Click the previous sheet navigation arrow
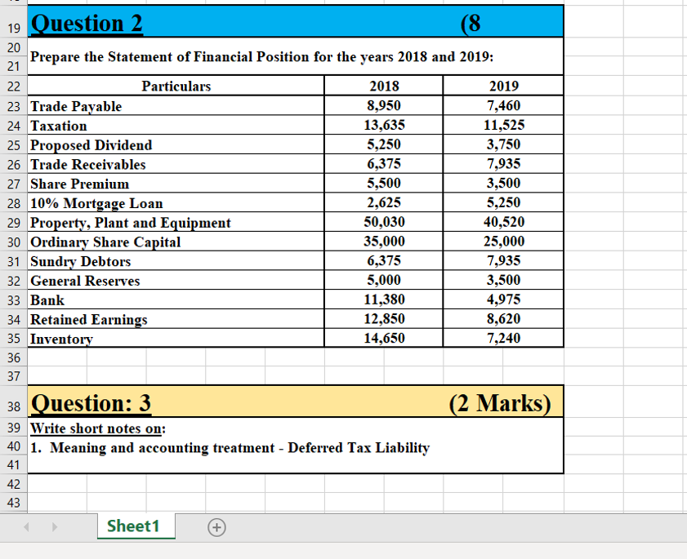Image resolution: width=687 pixels, height=559 pixels. [x=27, y=526]
